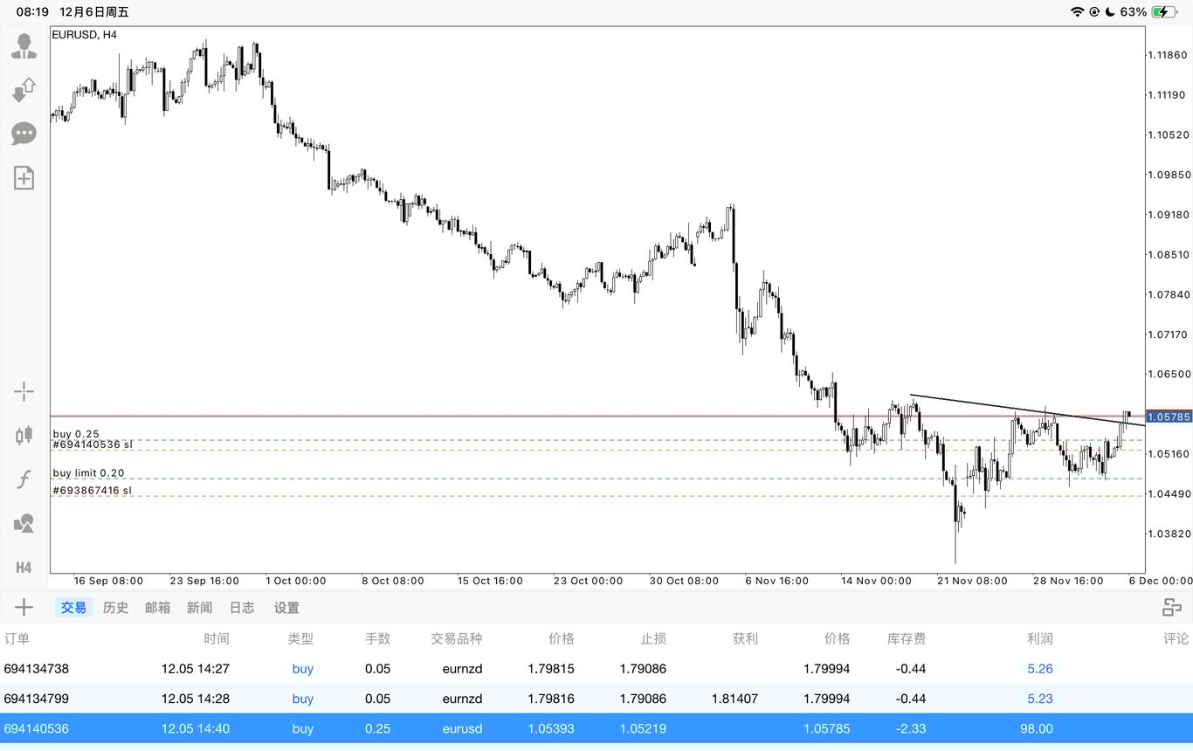Image resolution: width=1193 pixels, height=751 pixels.
Task: Tap the do-not-disturb moon icon
Action: pyautogui.click(x=1110, y=12)
